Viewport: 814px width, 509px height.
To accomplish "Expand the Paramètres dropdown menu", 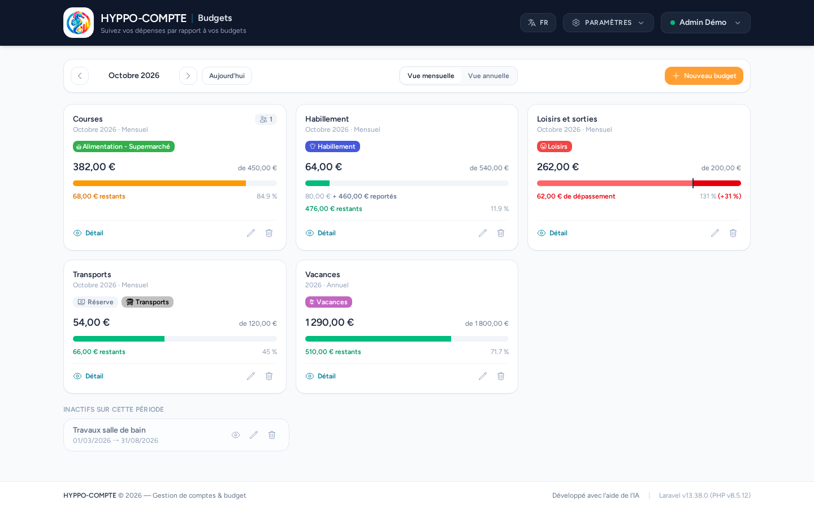I will 608,23.
